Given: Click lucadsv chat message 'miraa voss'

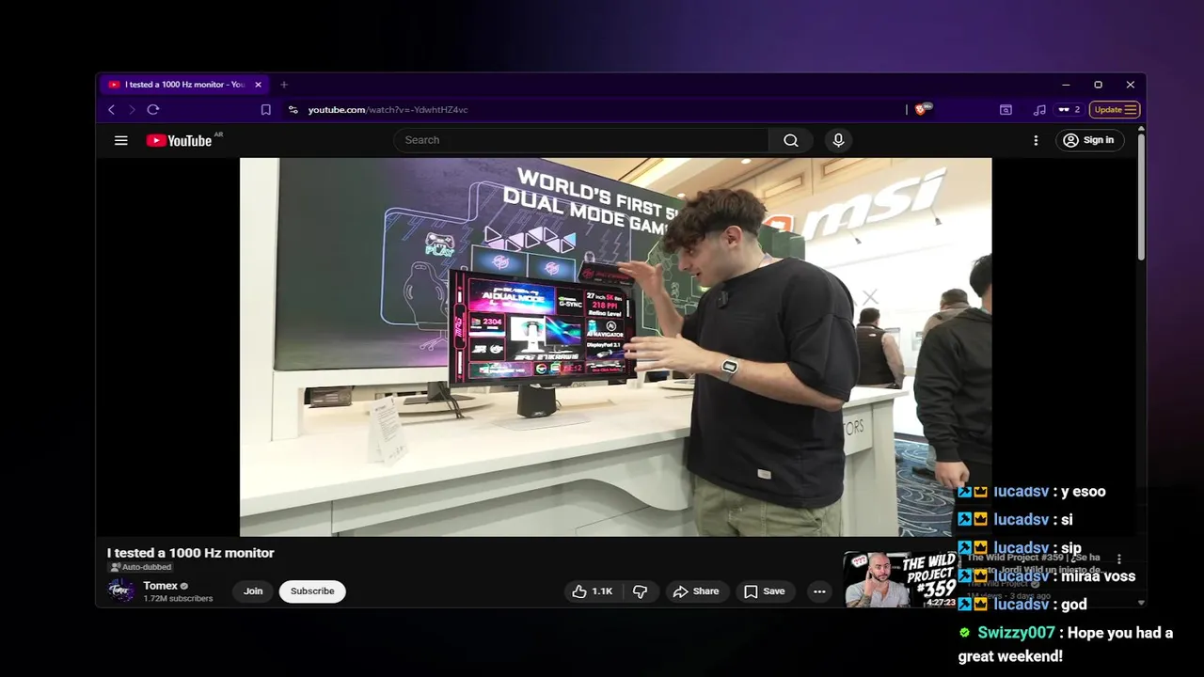Looking at the screenshot, I should pyautogui.click(x=1099, y=576).
